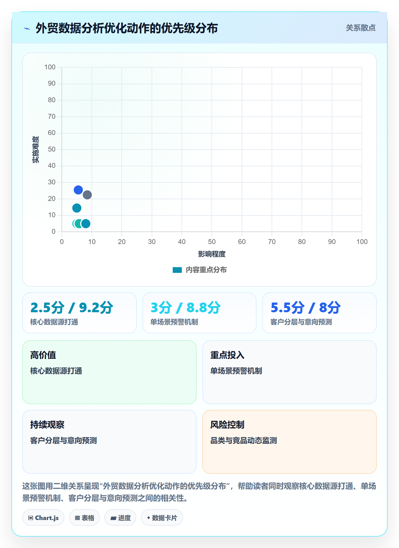Click the 关系散点 label in the header

361,28
